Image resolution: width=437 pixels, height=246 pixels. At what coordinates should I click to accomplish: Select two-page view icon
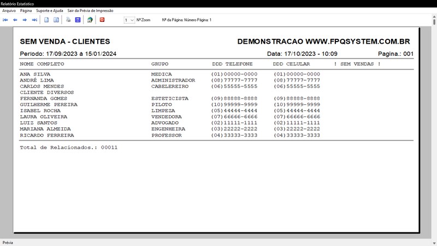tap(56, 20)
